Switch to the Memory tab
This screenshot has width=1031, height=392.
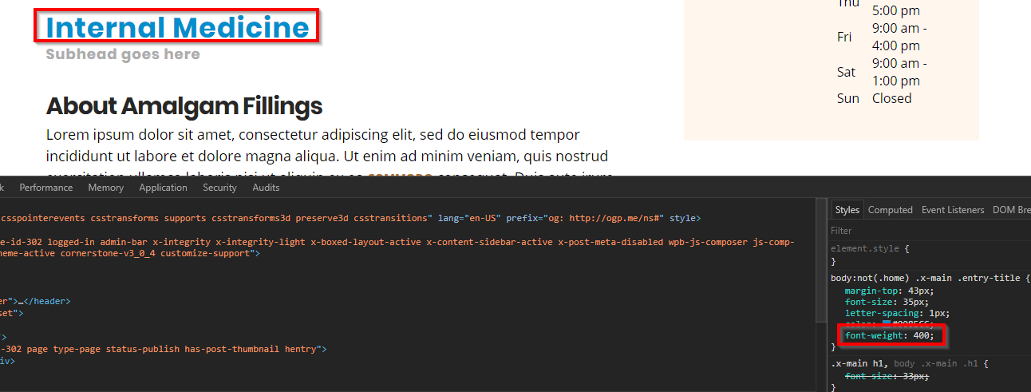106,188
